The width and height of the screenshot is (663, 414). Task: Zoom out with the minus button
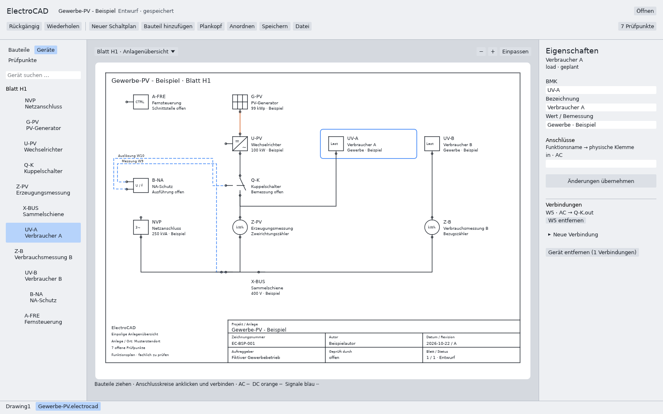pyautogui.click(x=481, y=52)
